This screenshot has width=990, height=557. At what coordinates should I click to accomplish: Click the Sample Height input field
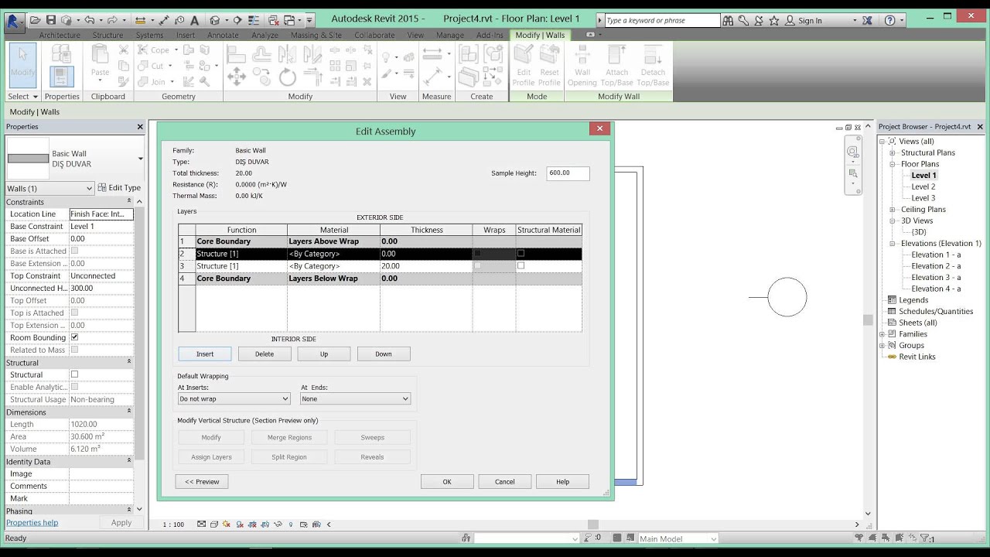pos(568,173)
